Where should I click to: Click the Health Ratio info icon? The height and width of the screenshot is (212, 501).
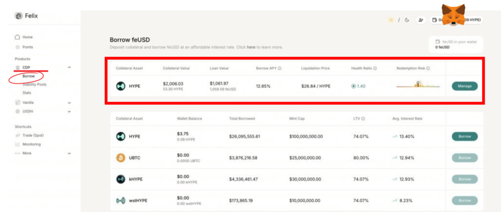pos(375,69)
